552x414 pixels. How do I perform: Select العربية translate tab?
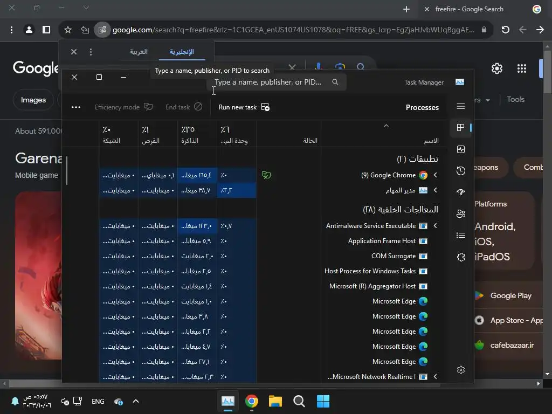coord(139,52)
